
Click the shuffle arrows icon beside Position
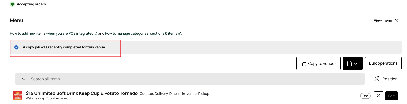coord(377,79)
